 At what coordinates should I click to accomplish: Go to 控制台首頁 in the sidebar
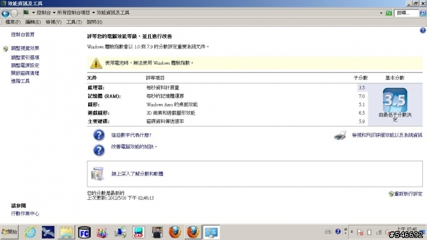click(x=23, y=35)
